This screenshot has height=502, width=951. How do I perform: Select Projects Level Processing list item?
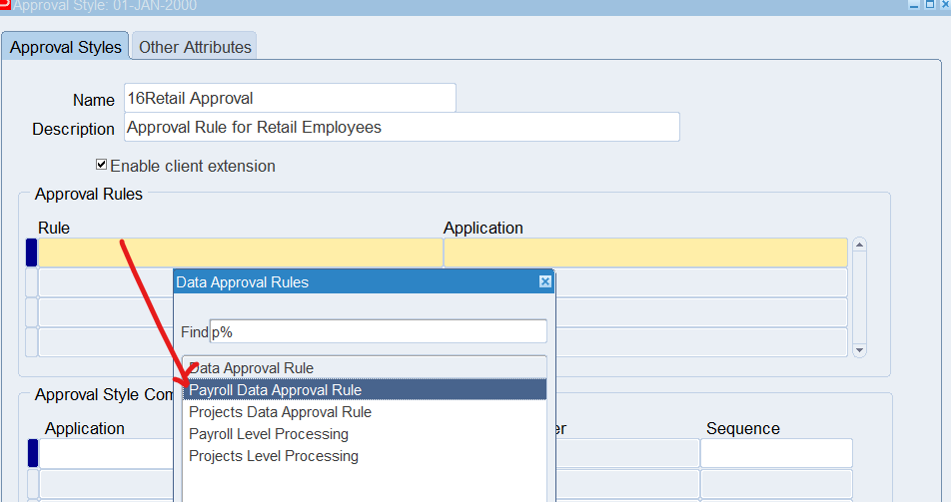(273, 456)
